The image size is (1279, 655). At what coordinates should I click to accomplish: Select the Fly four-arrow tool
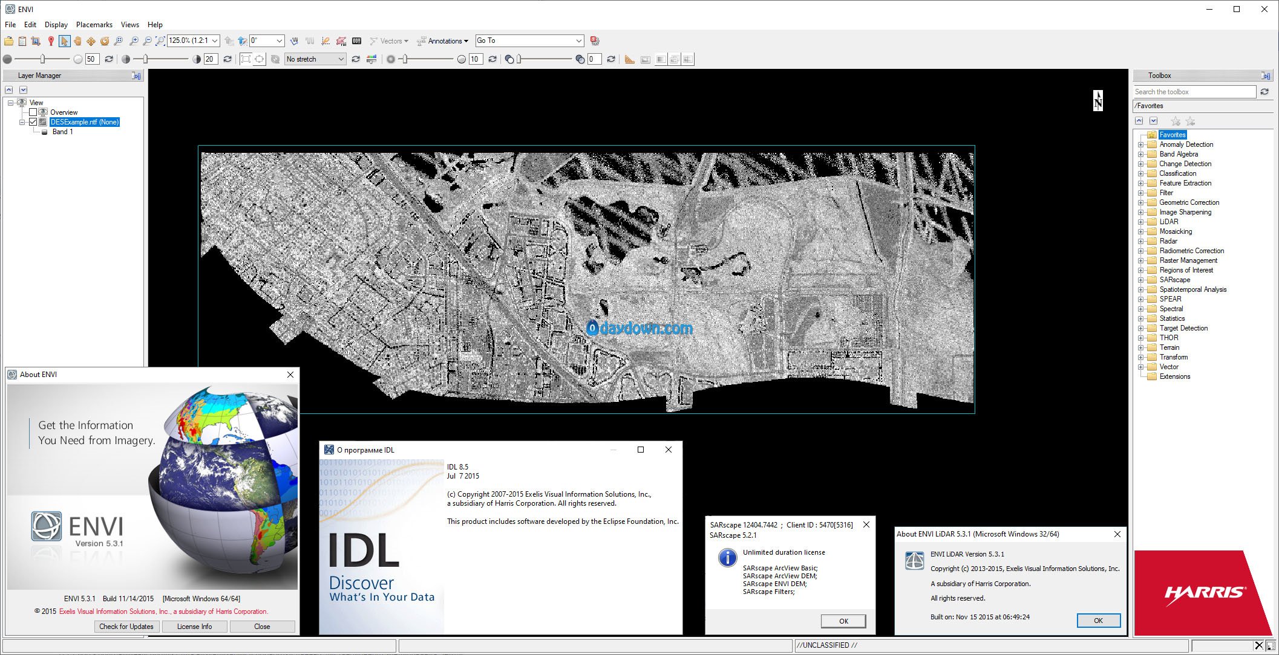point(91,41)
